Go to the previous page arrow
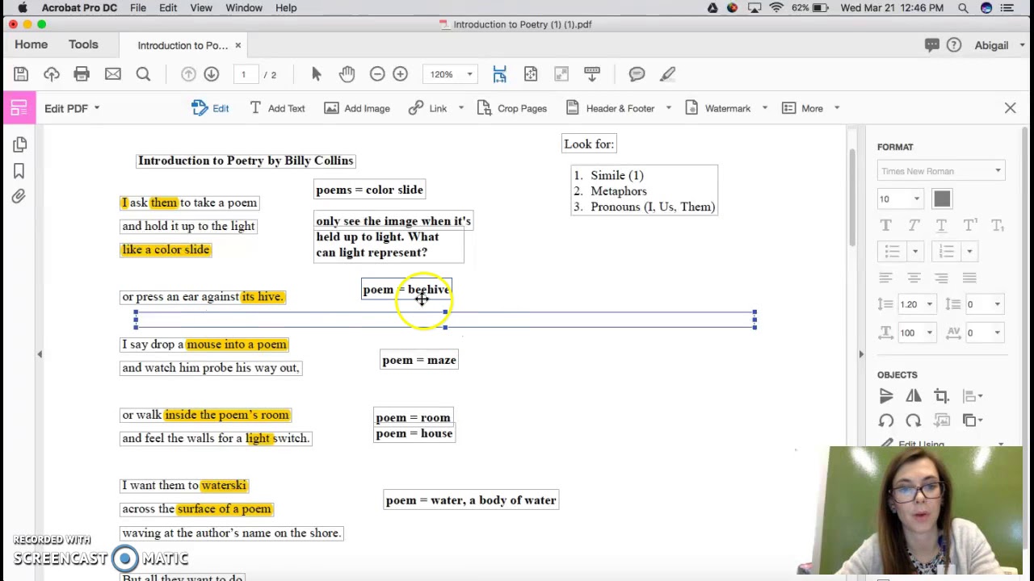Image resolution: width=1034 pixels, height=581 pixels. [188, 74]
